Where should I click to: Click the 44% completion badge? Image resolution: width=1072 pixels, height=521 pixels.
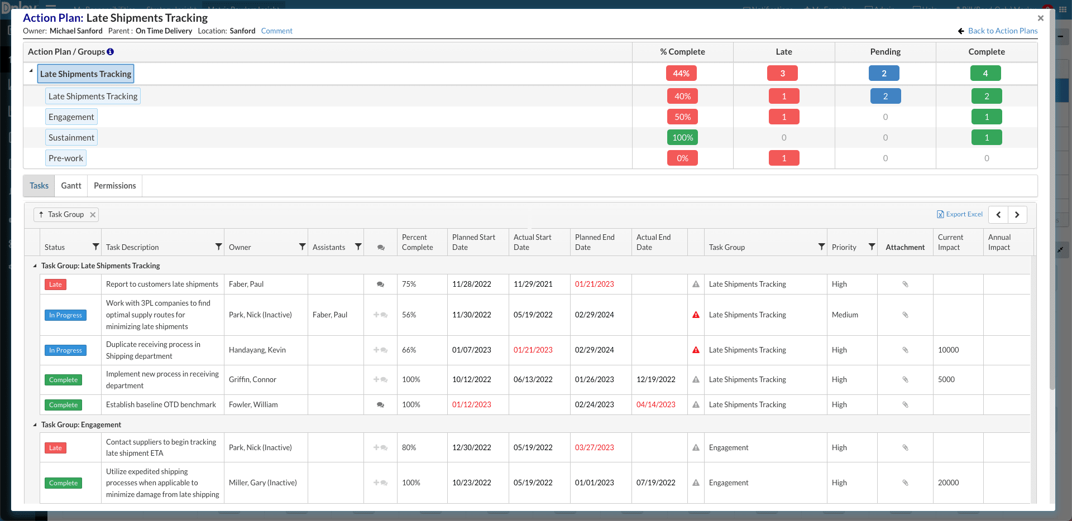pyautogui.click(x=681, y=73)
